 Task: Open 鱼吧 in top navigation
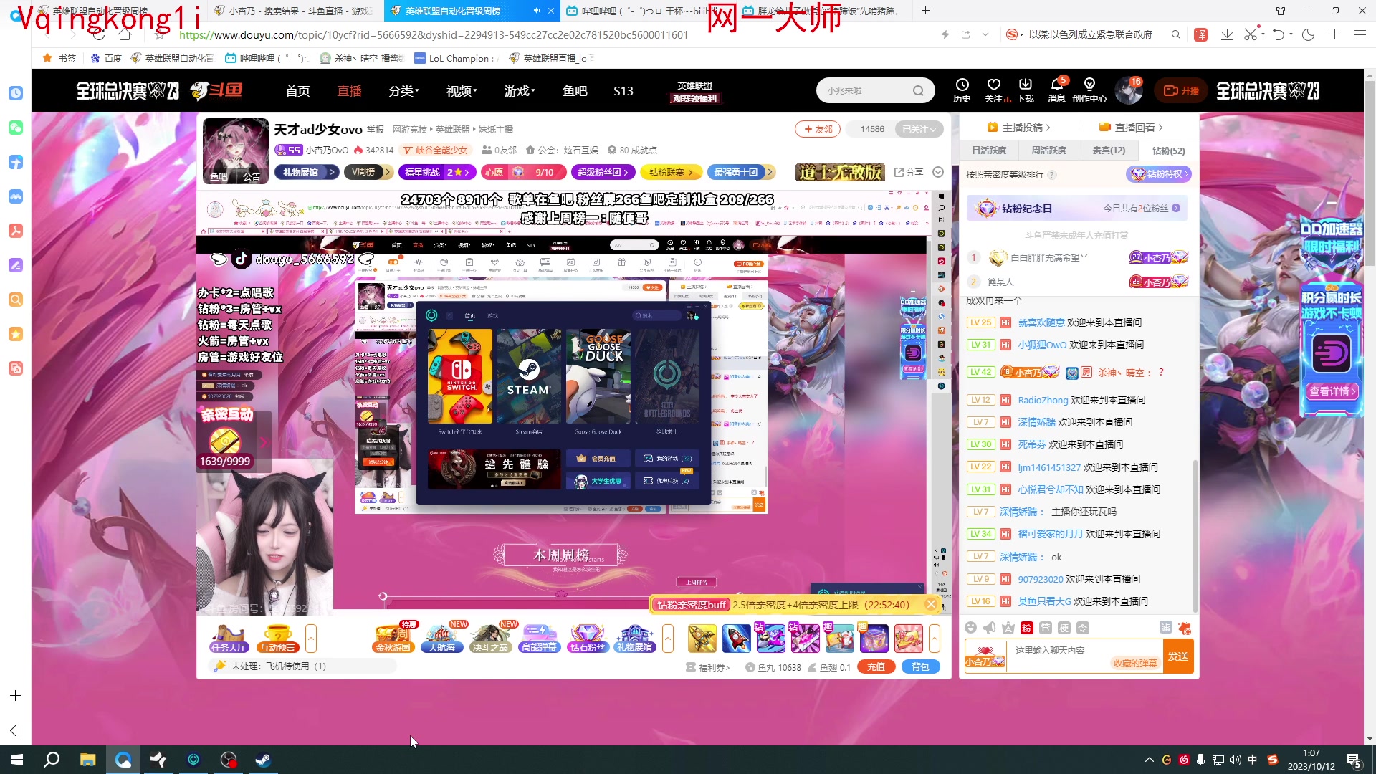575,91
